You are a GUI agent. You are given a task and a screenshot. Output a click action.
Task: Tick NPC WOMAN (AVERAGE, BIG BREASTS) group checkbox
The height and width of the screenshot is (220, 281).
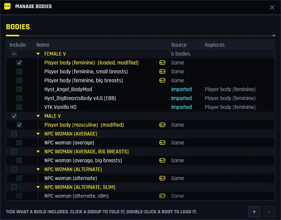point(14,151)
